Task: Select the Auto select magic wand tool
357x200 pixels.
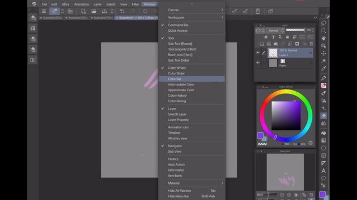Action: click(324, 61)
